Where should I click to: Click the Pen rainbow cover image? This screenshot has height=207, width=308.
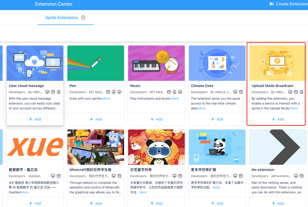coord(96,63)
